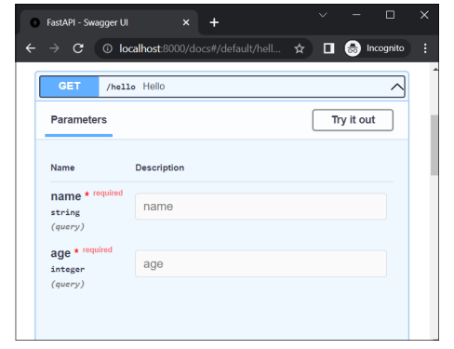Viewport: 454px width, 349px height.
Task: Open a new tab with plus icon
Action: point(214,22)
